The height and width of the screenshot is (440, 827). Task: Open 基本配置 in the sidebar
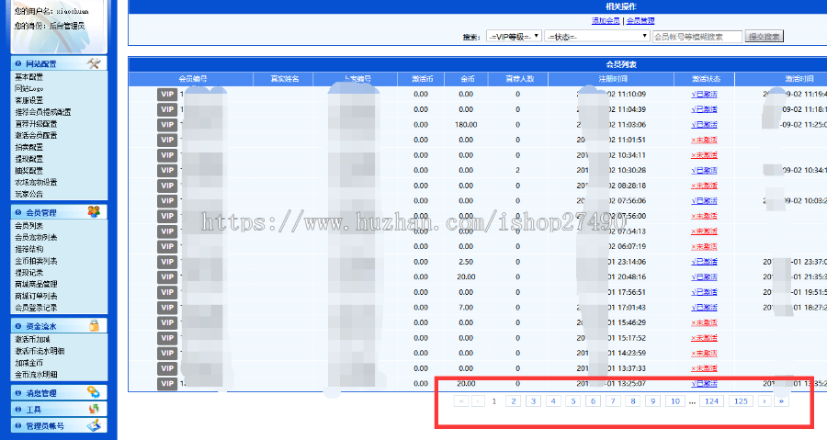(x=29, y=77)
